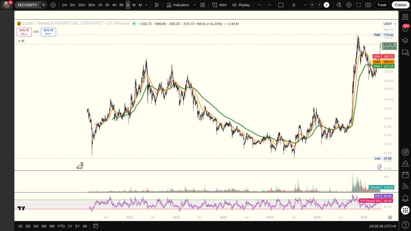Screen dimensions: 411x231
Task: Open quick search lightning magnifier icon
Action: (x=339, y=5)
